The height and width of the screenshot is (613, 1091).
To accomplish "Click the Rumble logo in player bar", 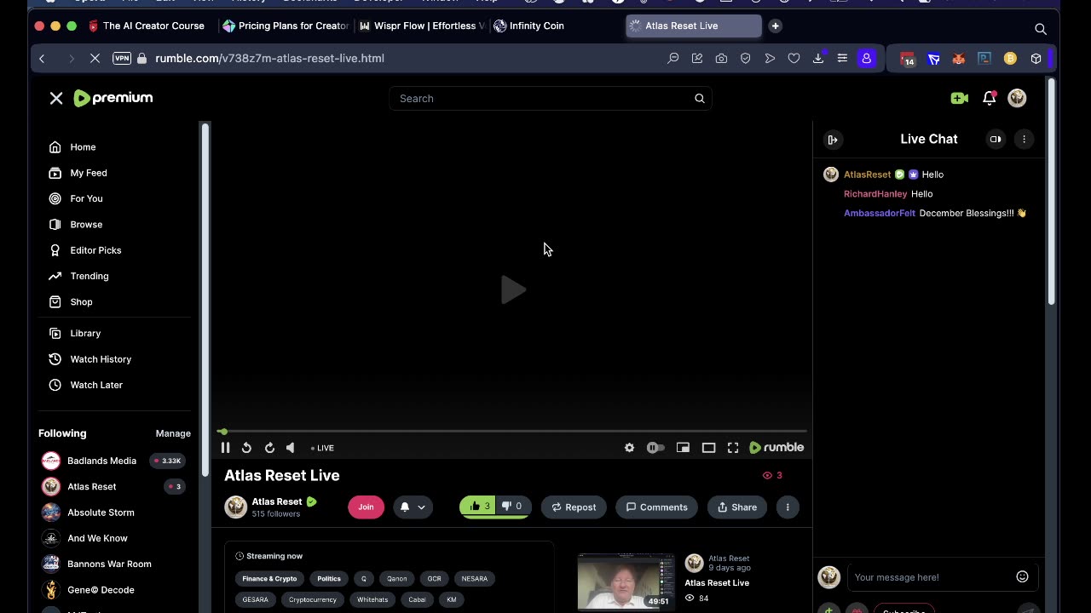I will [776, 447].
